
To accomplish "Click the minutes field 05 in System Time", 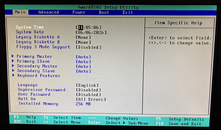I will [x=88, y=27].
